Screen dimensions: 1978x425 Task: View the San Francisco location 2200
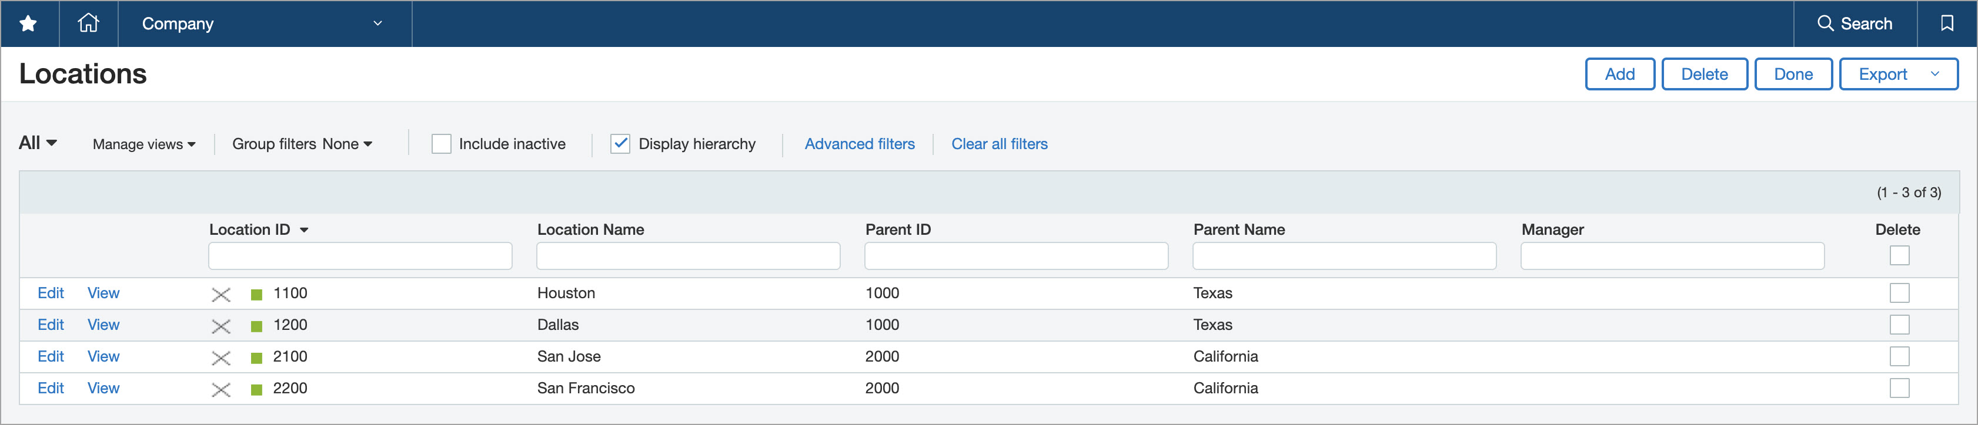[x=103, y=388]
